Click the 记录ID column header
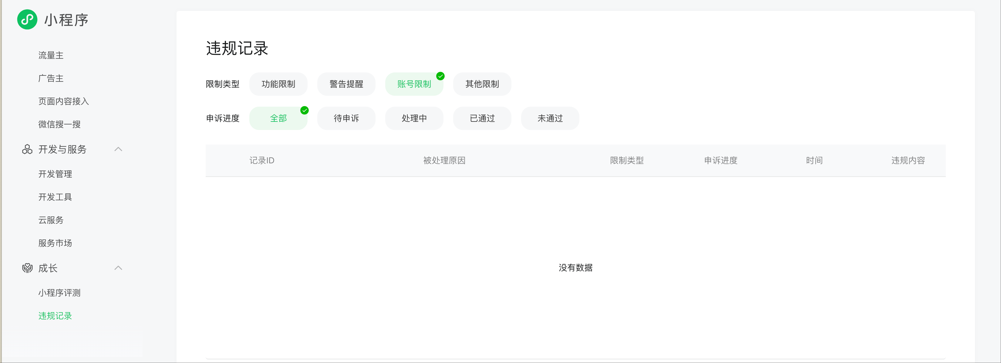 (x=262, y=161)
